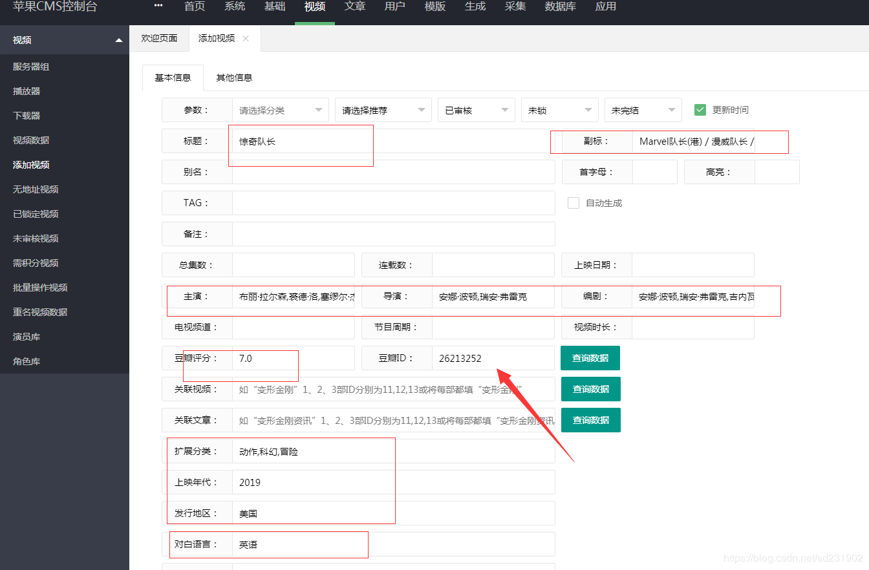Open the 请选择分类 category dropdown

pos(280,110)
